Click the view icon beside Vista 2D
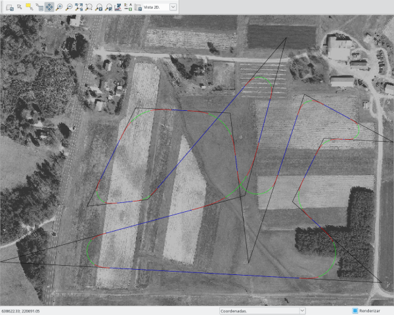 click(138, 7)
